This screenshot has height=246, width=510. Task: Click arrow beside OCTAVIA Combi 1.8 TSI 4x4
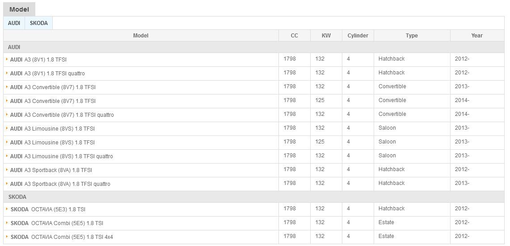(7, 237)
